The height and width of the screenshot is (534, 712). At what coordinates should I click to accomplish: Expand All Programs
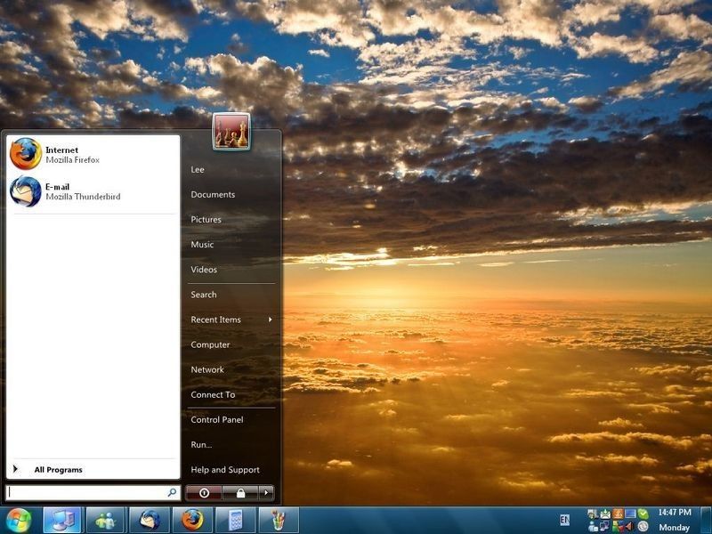coord(59,469)
